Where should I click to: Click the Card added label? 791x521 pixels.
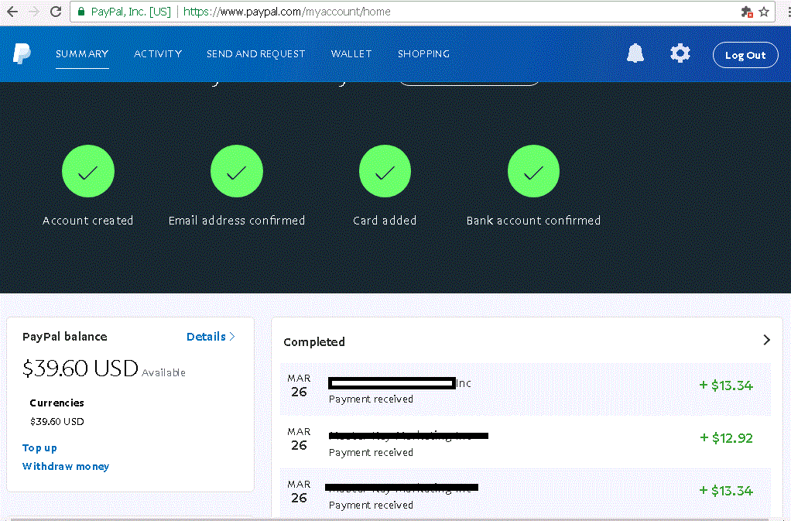point(385,221)
